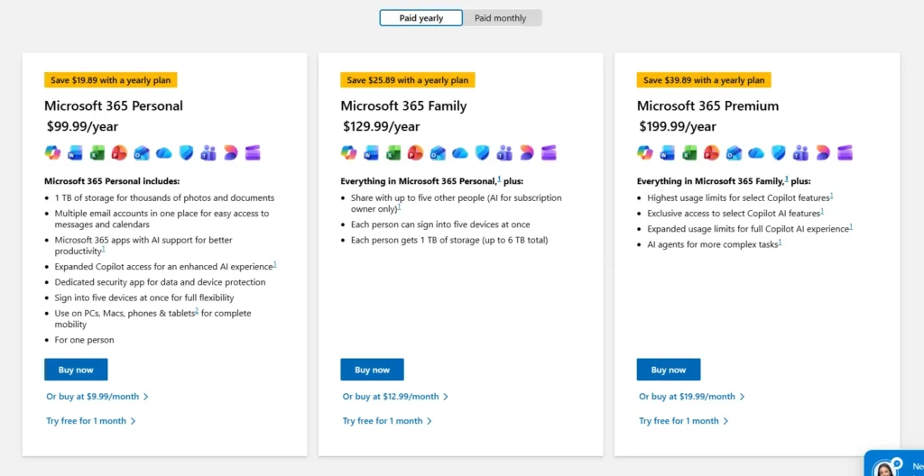Viewport: 924px width, 476px height.
Task: Click the Copilot icon under Microsoft 365 Personal
Action: point(52,152)
